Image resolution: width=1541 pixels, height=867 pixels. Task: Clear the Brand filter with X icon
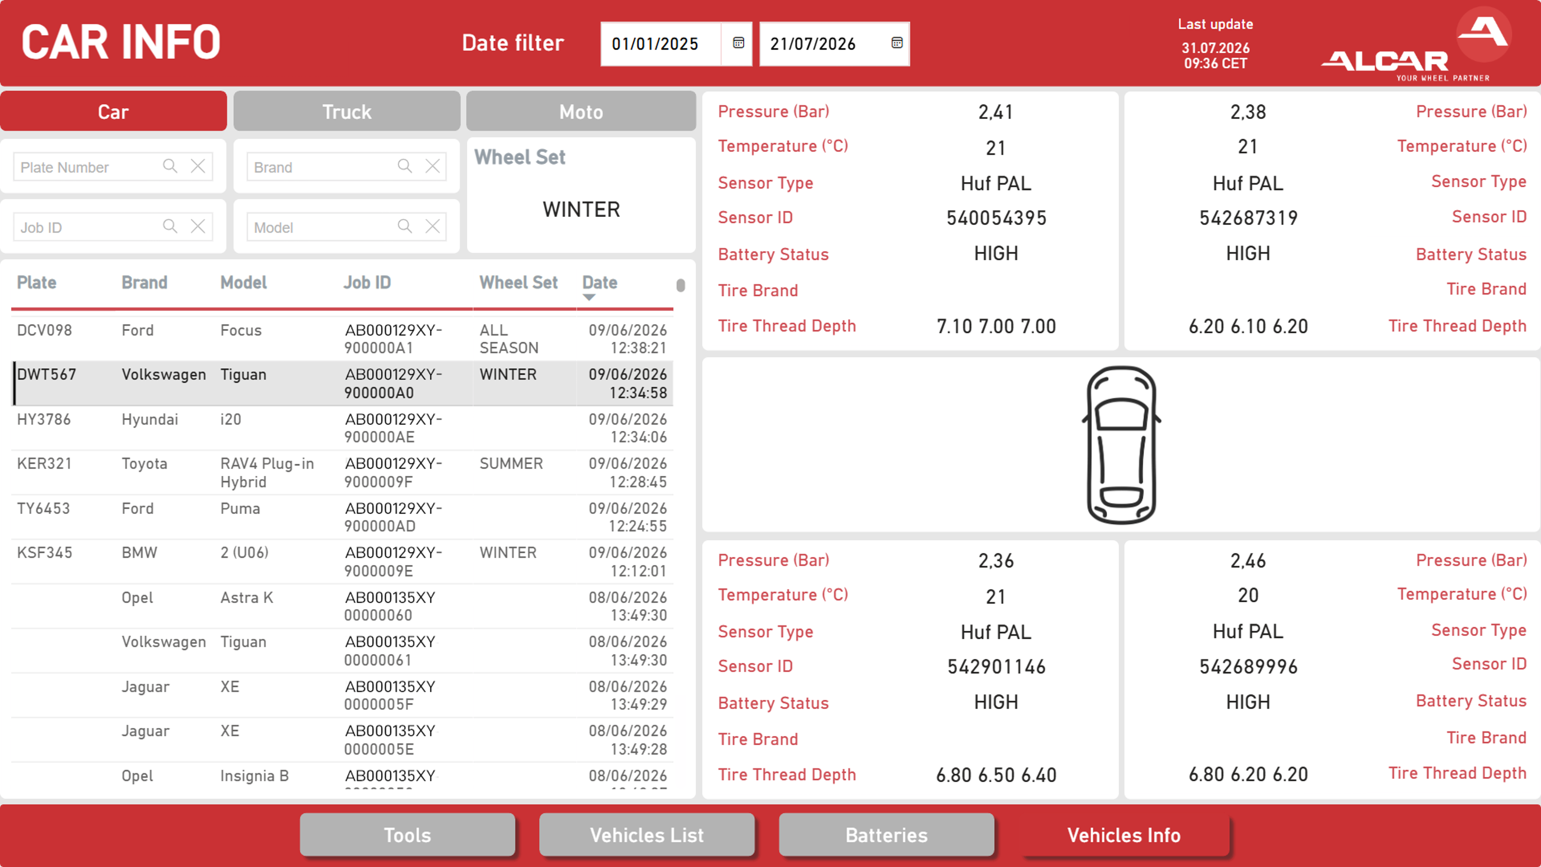pos(433,166)
